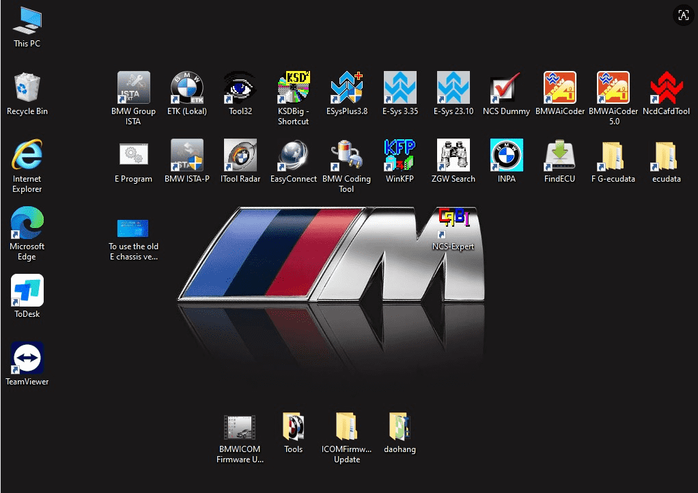This screenshot has width=698, height=493.
Task: Select the Tool32 eye icon
Action: point(240,88)
